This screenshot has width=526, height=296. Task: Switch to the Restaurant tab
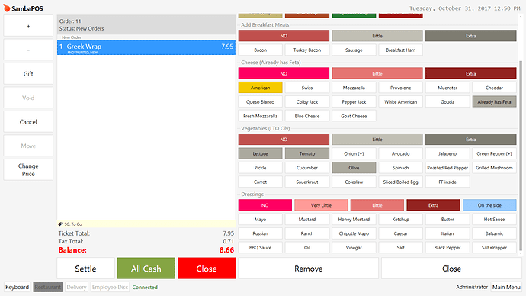pyautogui.click(x=47, y=287)
